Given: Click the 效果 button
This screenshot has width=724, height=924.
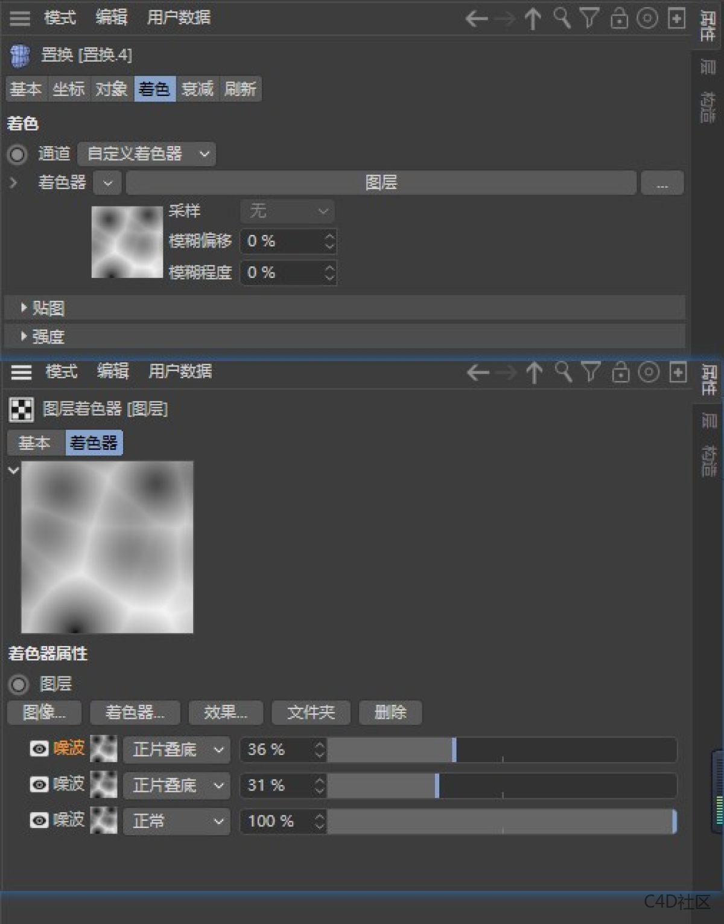Looking at the screenshot, I should [226, 713].
